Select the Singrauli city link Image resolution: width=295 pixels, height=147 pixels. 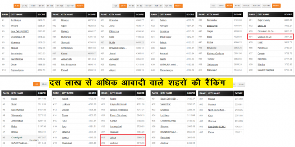pos(65,42)
